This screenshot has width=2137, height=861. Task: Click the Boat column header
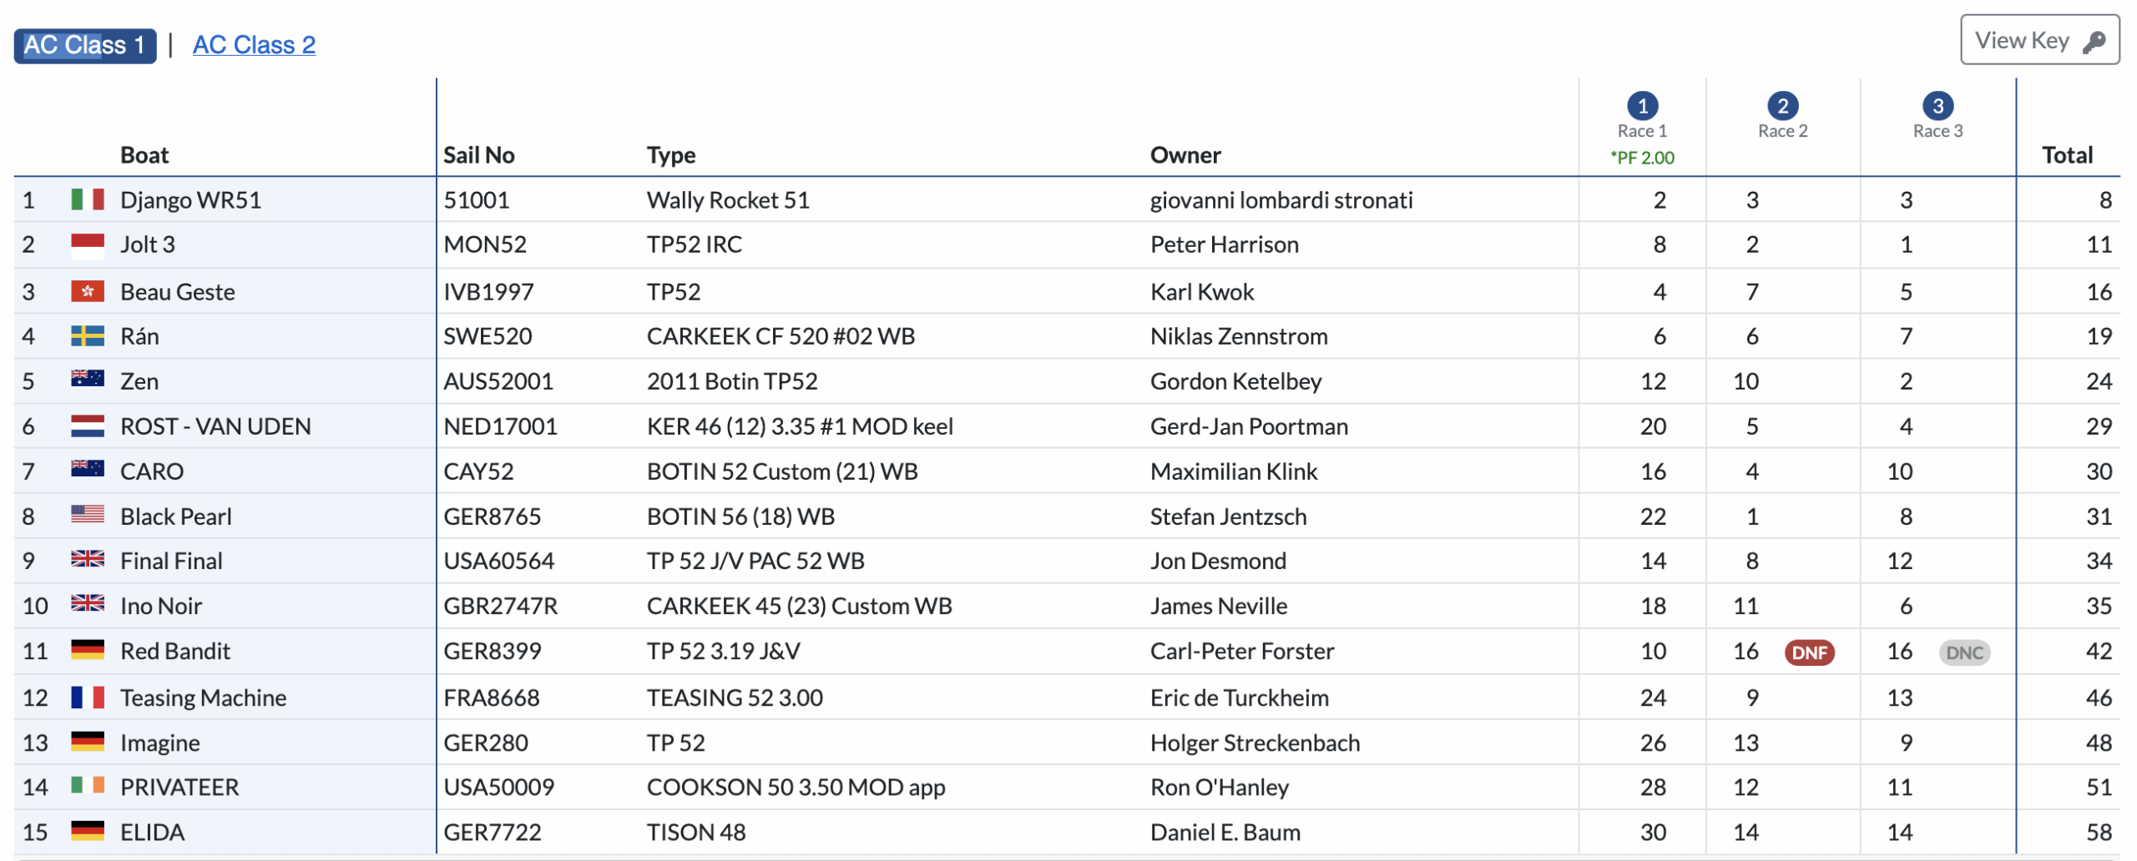144,155
